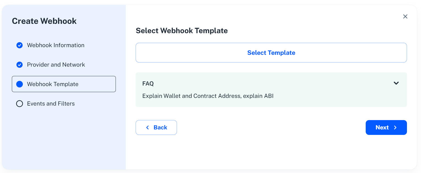
Task: Click the checkmark icon beside Webhook Information
Action: point(20,45)
